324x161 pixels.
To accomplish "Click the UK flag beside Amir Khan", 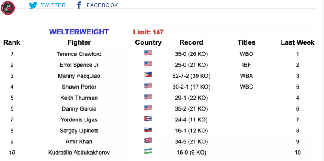I will coord(148,140).
